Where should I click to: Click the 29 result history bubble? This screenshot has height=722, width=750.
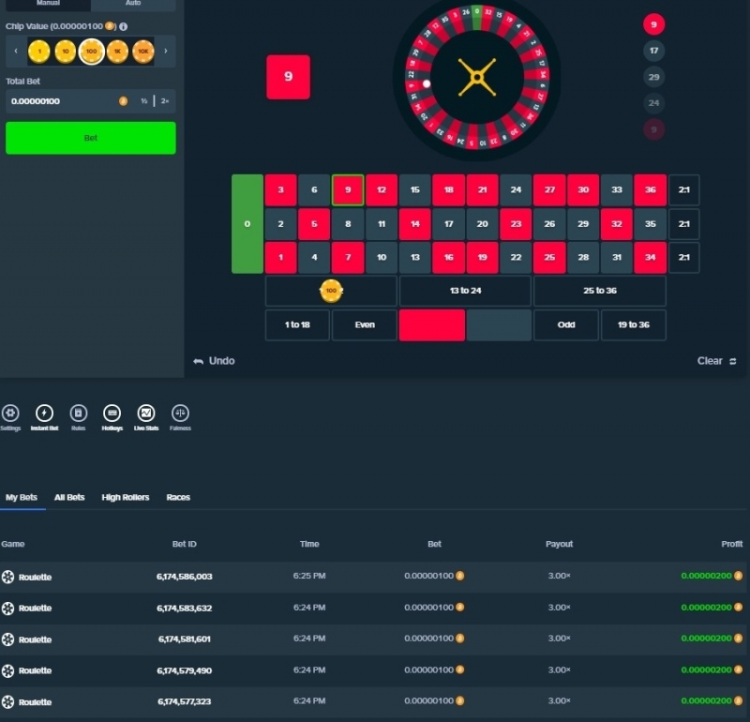[x=653, y=77]
